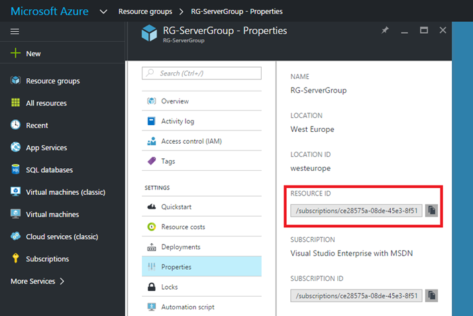Viewport: 473px width, 316px height.
Task: Click the Search (Ctrl+/) field
Action: [201, 74]
